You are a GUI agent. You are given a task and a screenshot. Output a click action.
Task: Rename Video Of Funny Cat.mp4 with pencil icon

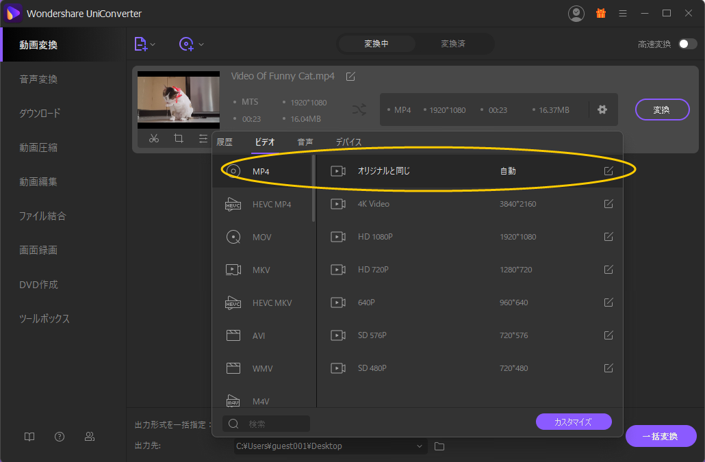point(350,76)
